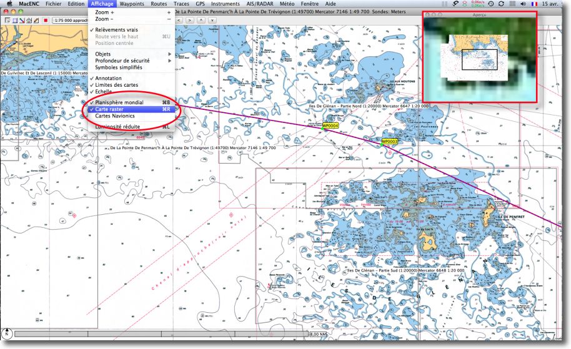Enable Luminosité réduite
The height and width of the screenshot is (349, 571).
pyautogui.click(x=131, y=127)
